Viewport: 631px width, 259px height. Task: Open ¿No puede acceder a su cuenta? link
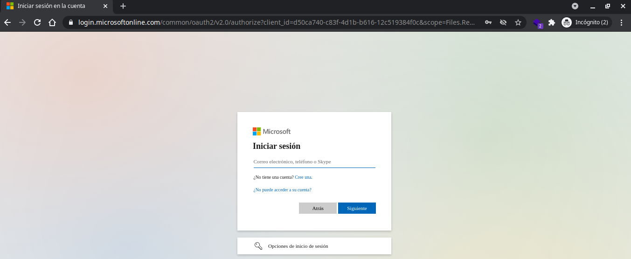tap(282, 190)
